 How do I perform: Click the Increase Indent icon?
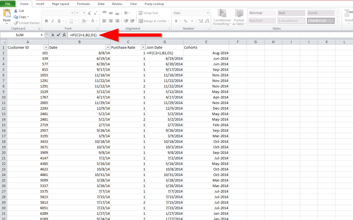(132, 21)
